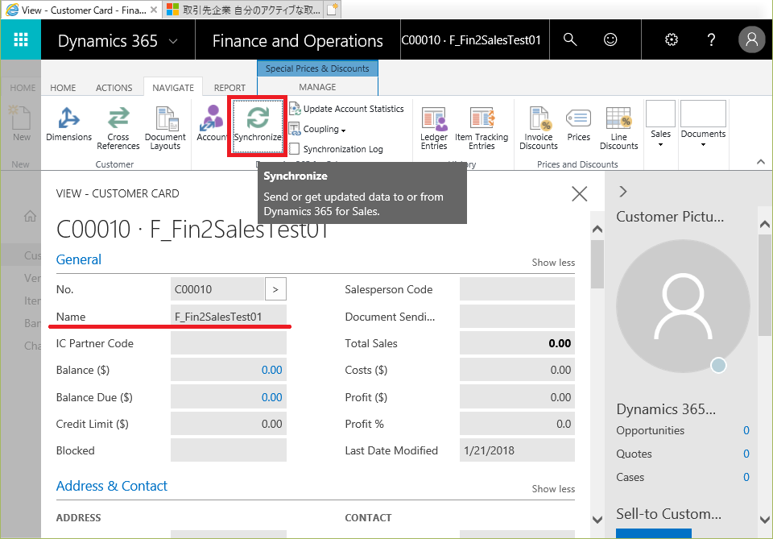Open the Synchronization Log

pos(337,149)
